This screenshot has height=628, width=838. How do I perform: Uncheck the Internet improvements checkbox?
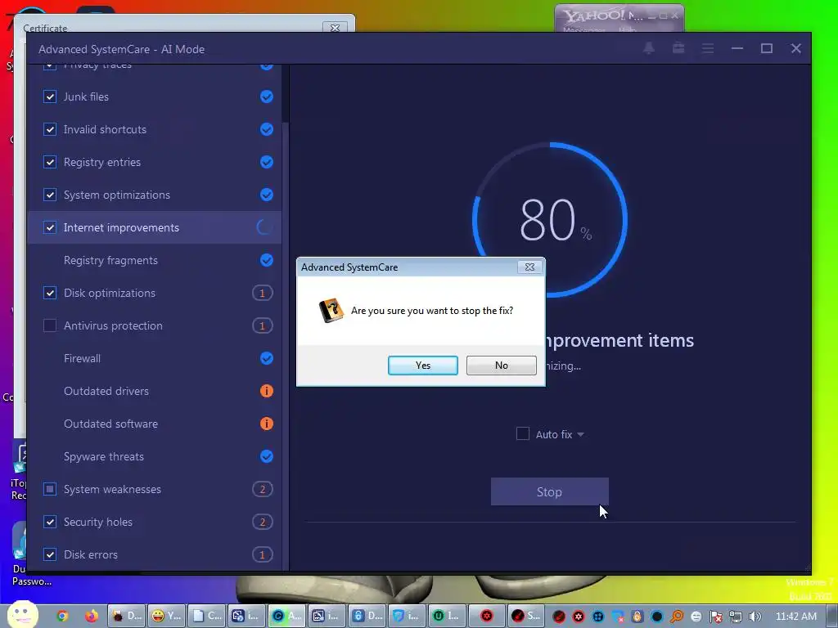(50, 227)
